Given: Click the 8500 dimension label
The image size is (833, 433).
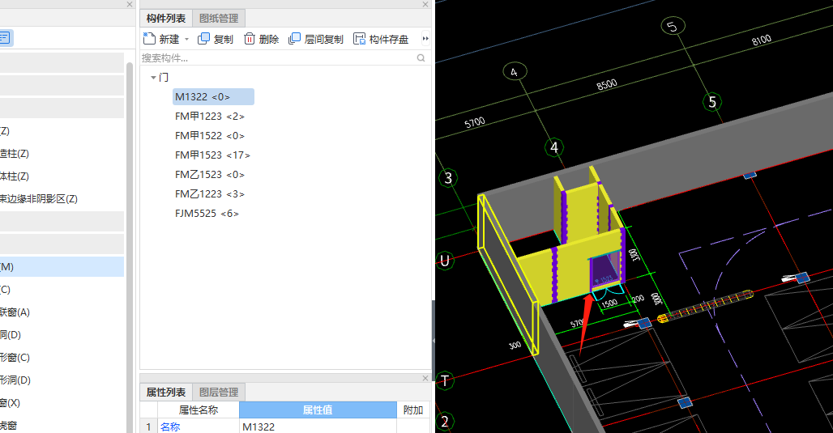Looking at the screenshot, I should coord(607,84).
